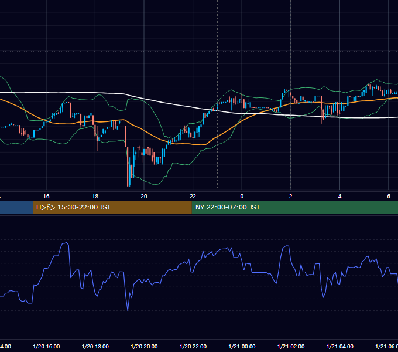398x352 pixels.
Task: Click the 1/20 22:00 date label
Action: click(193, 346)
